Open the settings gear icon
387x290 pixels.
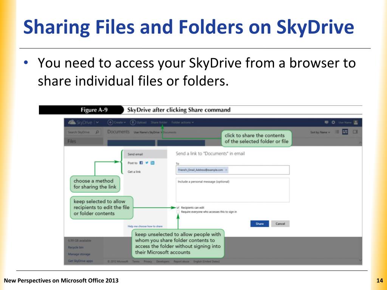pyautogui.click(x=333, y=122)
